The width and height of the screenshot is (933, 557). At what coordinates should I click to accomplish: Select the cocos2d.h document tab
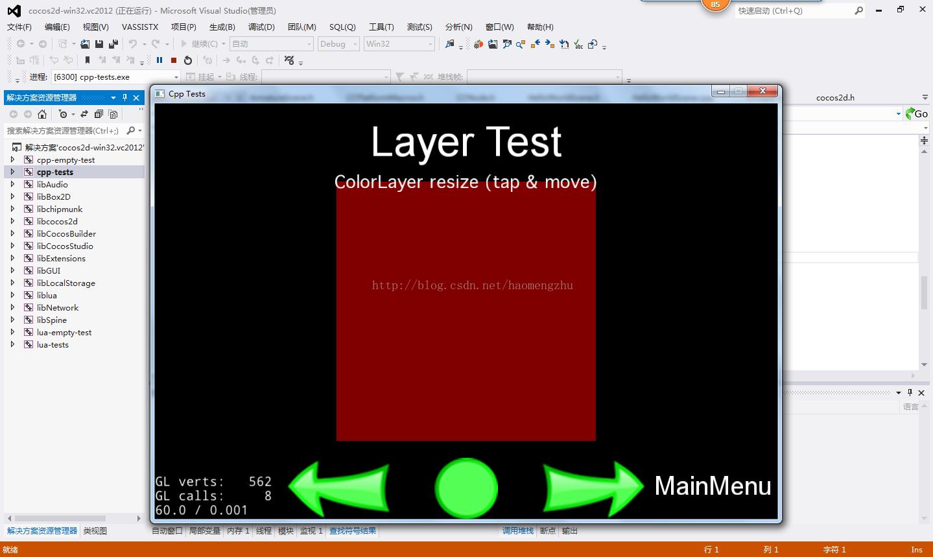point(835,97)
